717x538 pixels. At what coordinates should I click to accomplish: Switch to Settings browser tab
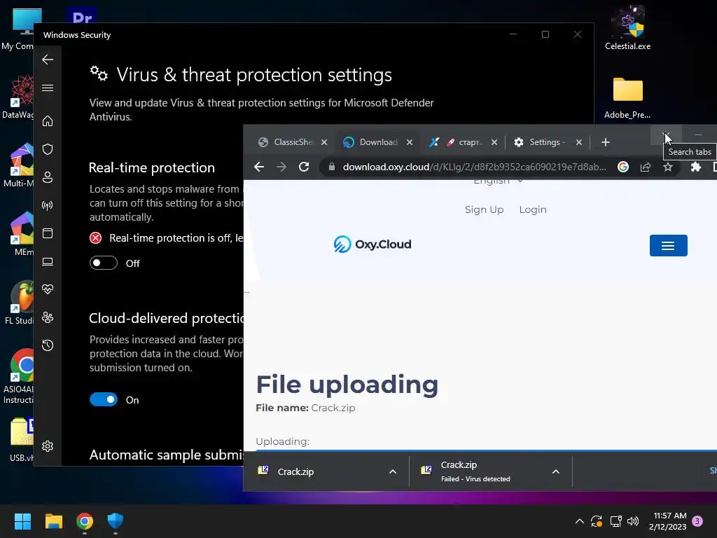pos(548,142)
